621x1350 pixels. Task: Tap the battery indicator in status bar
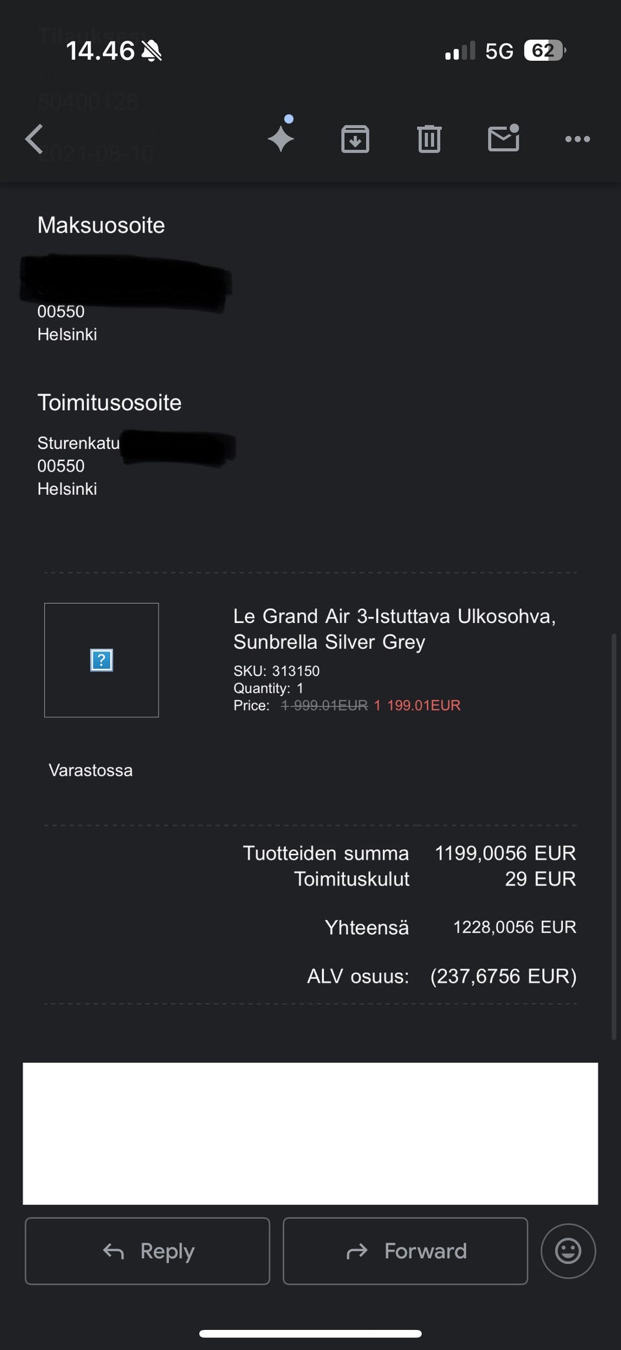[x=545, y=50]
